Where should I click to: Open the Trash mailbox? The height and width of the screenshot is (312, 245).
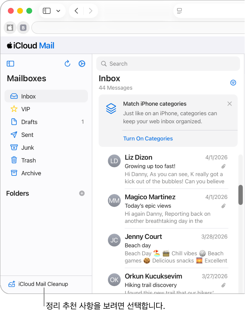pyautogui.click(x=46, y=160)
